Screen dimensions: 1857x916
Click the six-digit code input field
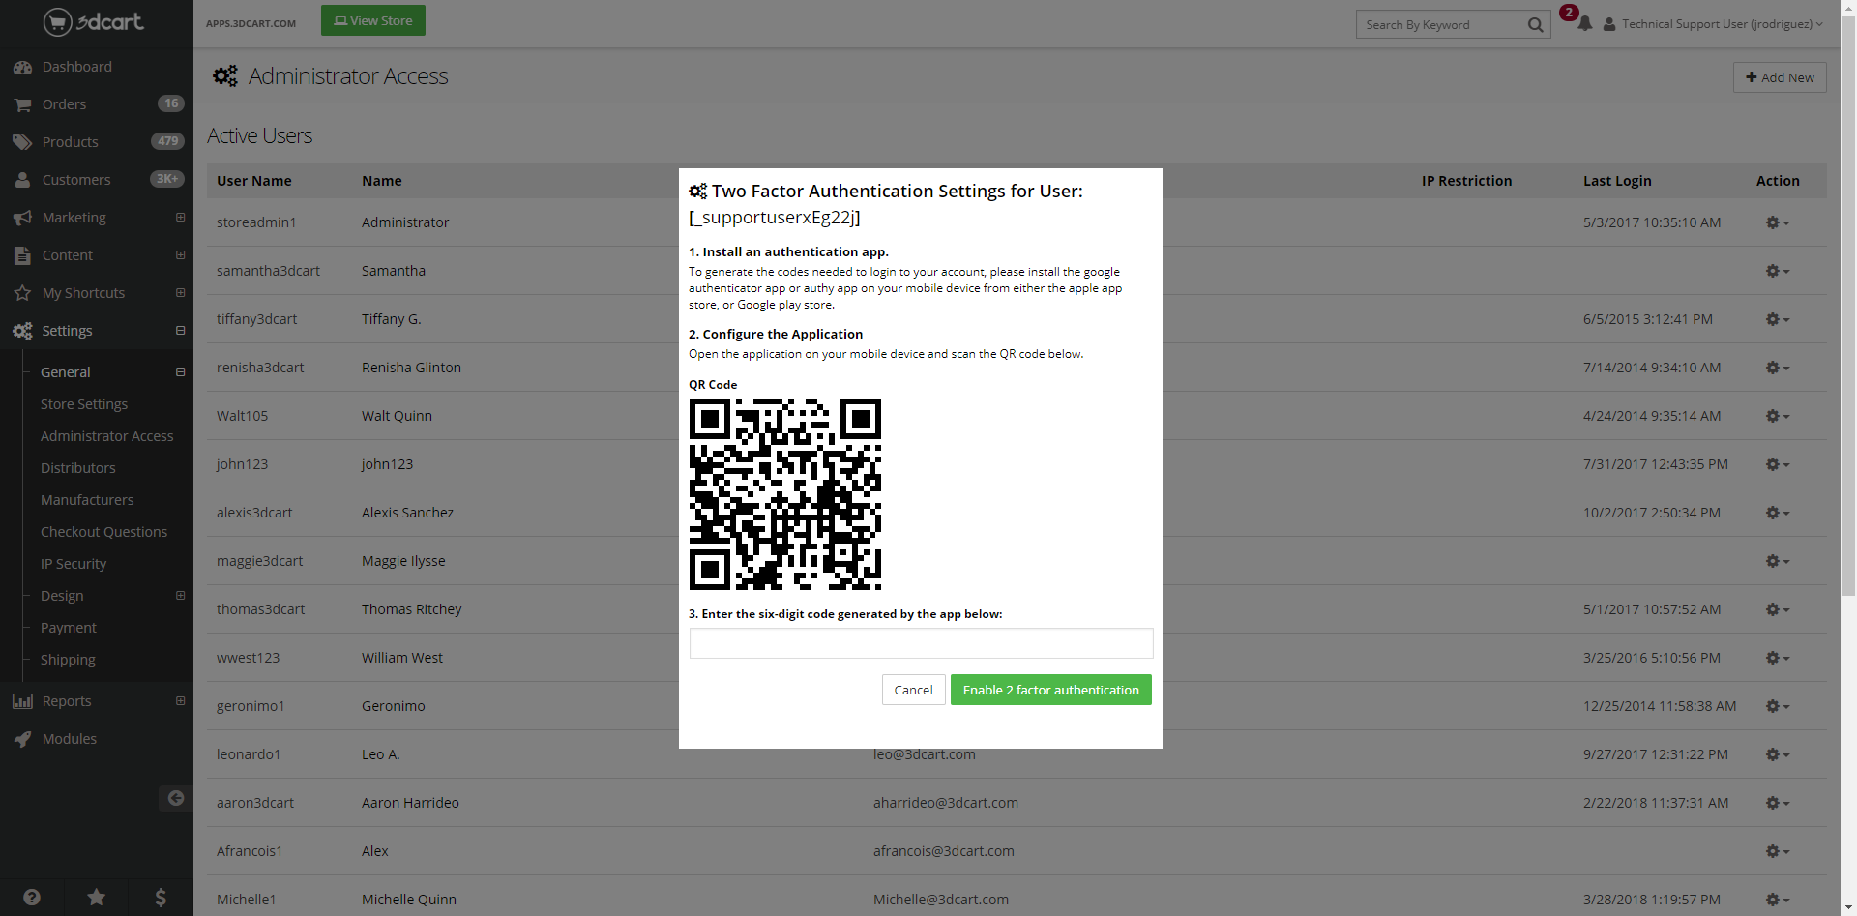pos(921,643)
